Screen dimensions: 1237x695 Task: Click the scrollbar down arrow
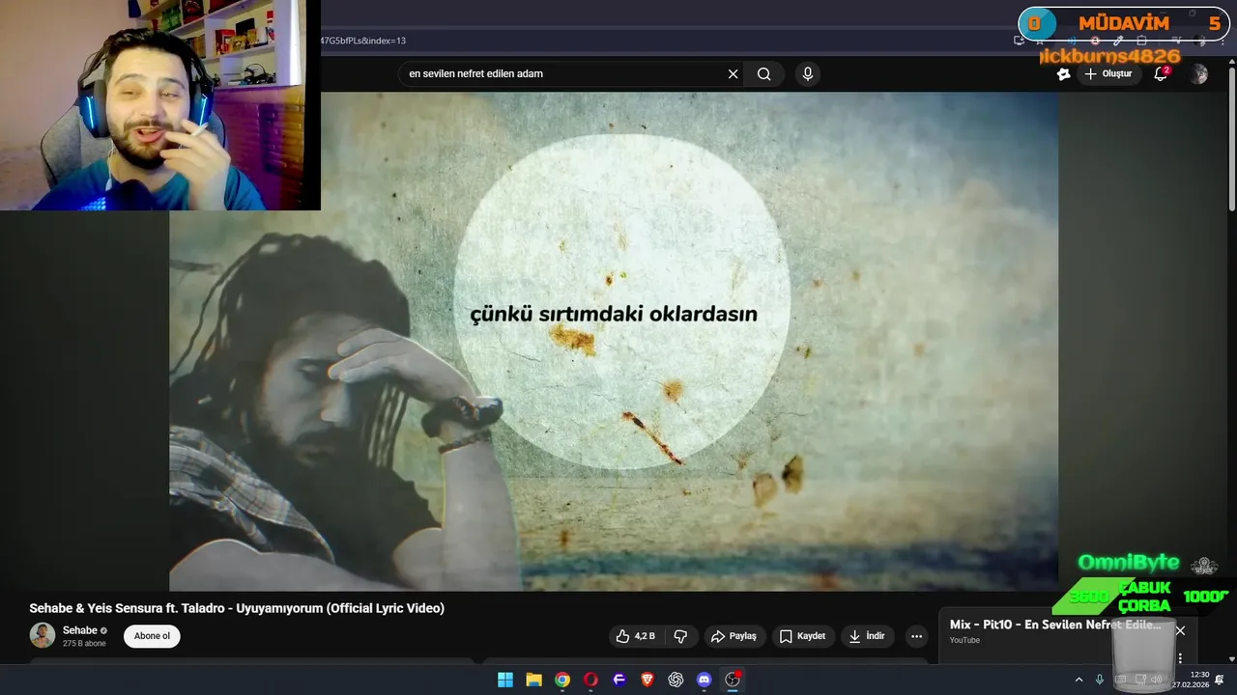tap(1231, 659)
